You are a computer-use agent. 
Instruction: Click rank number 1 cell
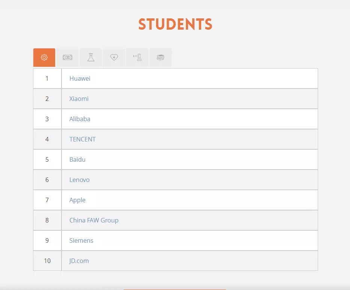click(x=47, y=78)
